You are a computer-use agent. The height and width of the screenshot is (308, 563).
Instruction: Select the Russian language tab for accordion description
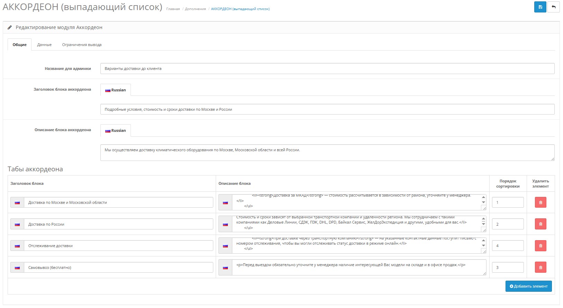tap(116, 130)
